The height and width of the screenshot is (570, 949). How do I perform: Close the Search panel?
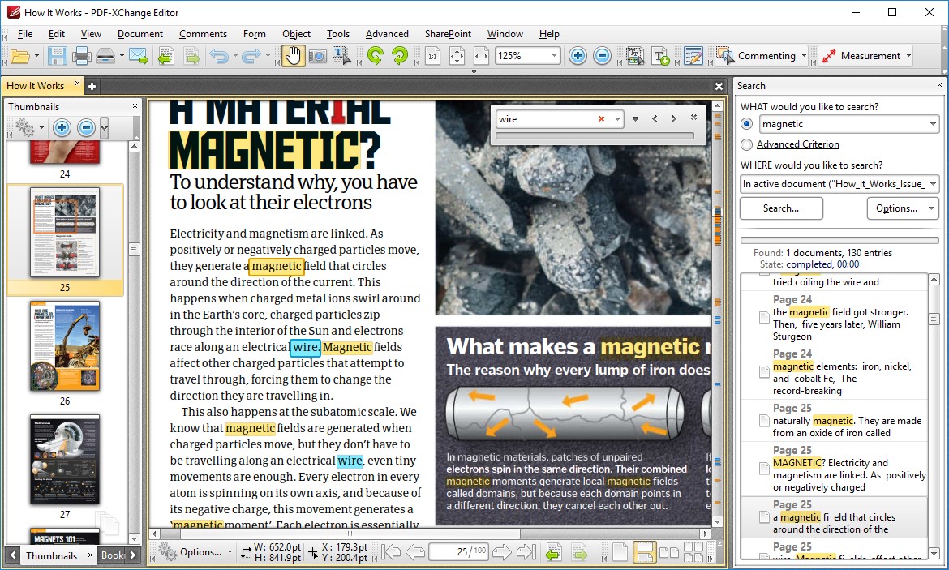(x=939, y=85)
